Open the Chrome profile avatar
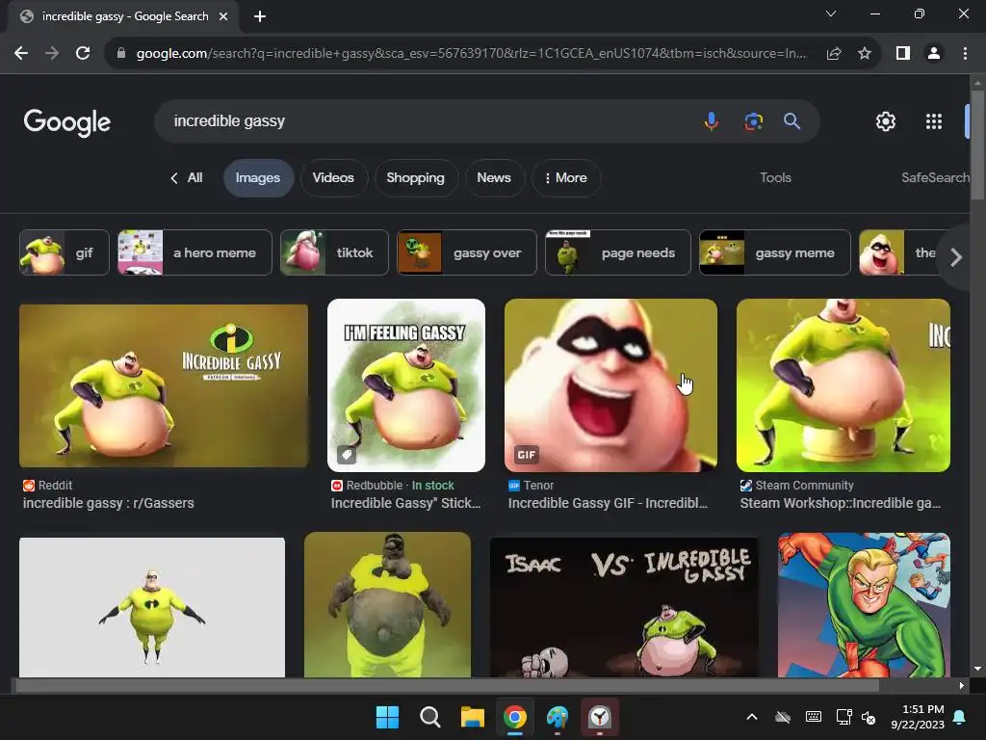Image resolution: width=986 pixels, height=740 pixels. pyautogui.click(x=934, y=54)
